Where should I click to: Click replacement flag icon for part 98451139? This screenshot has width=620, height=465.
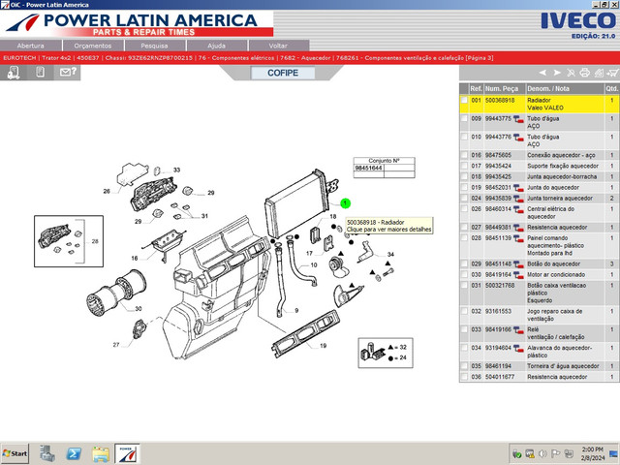click(x=518, y=239)
